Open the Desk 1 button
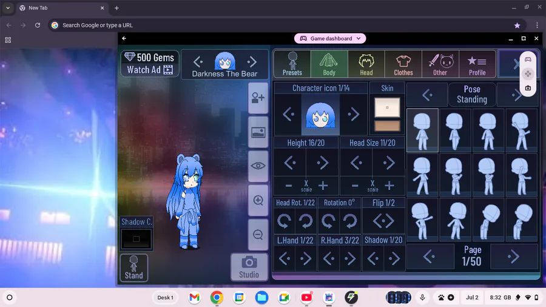546x307 pixels. (x=165, y=297)
